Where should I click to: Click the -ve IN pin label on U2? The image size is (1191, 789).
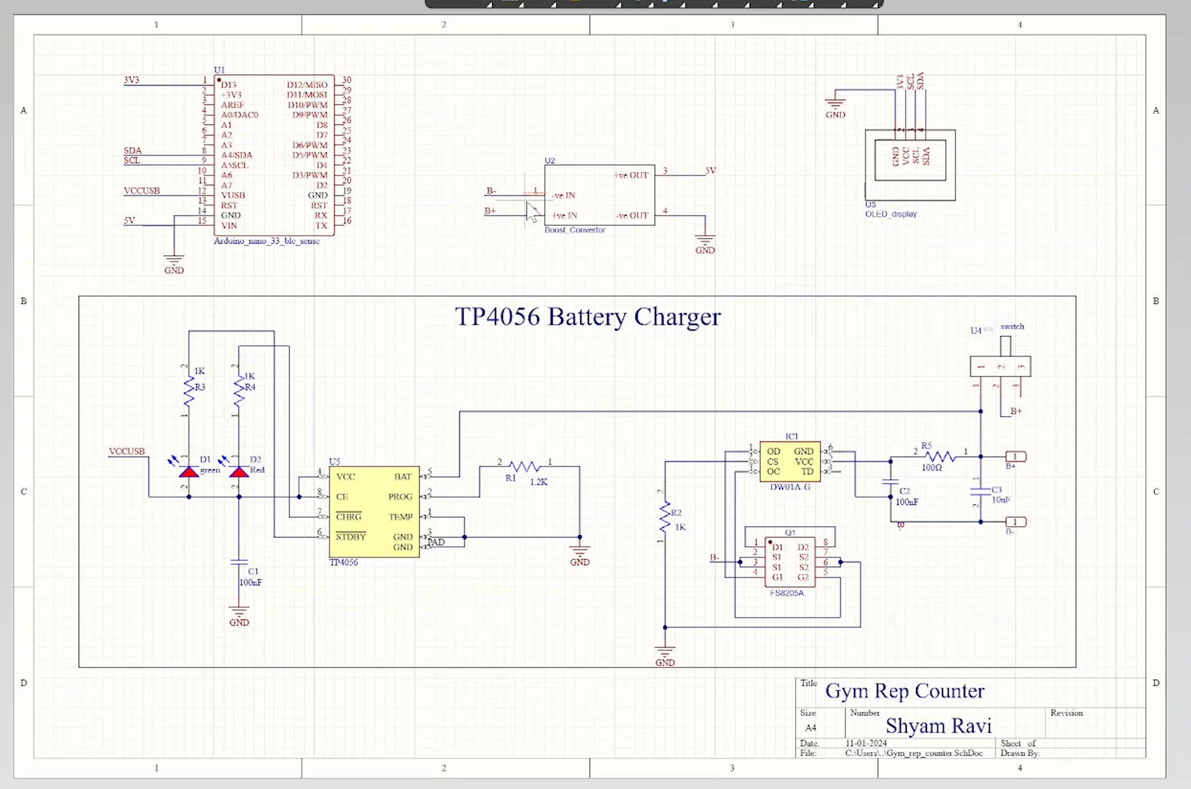tap(563, 195)
